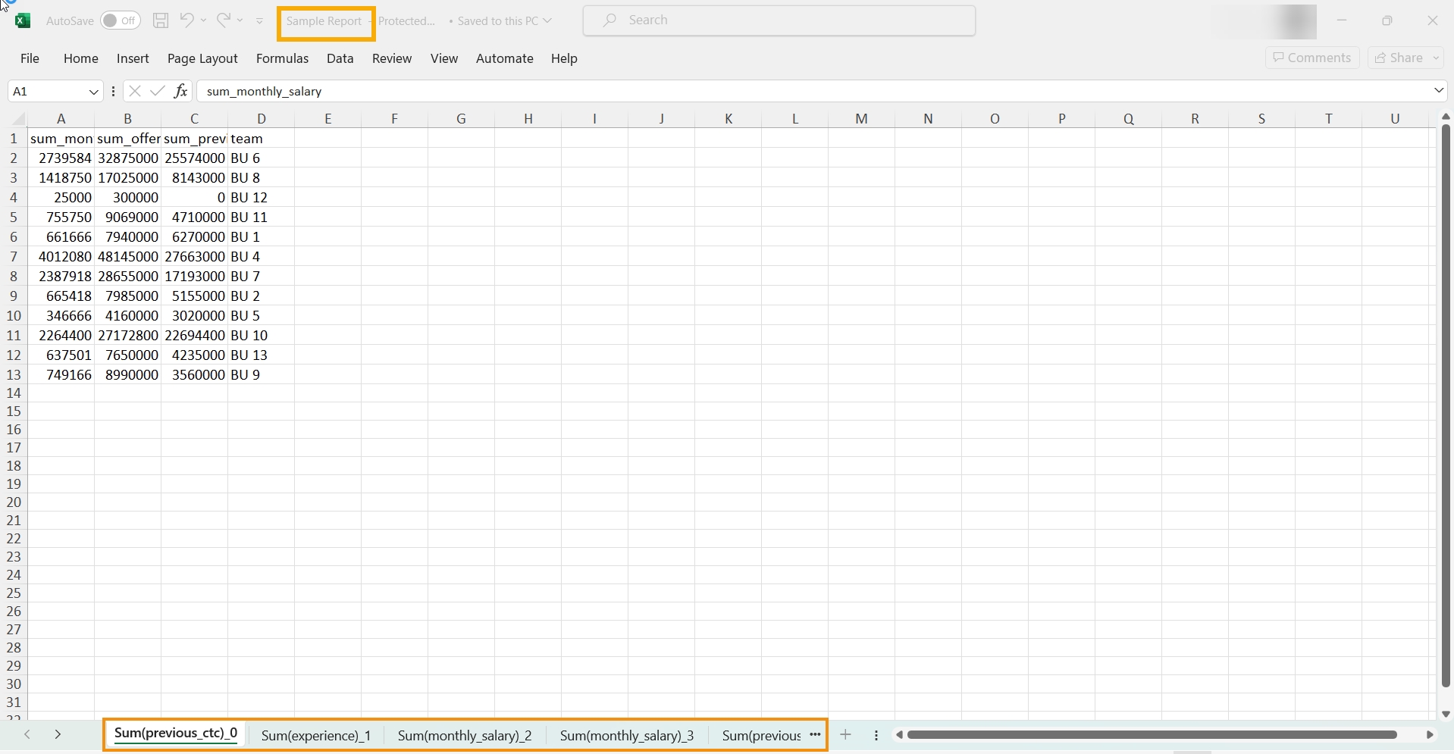1454x754 pixels.
Task: Click the Sample Report file name
Action: tap(324, 21)
